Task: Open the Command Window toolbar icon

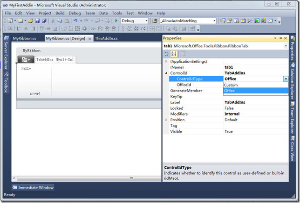Action: (x=270, y=21)
